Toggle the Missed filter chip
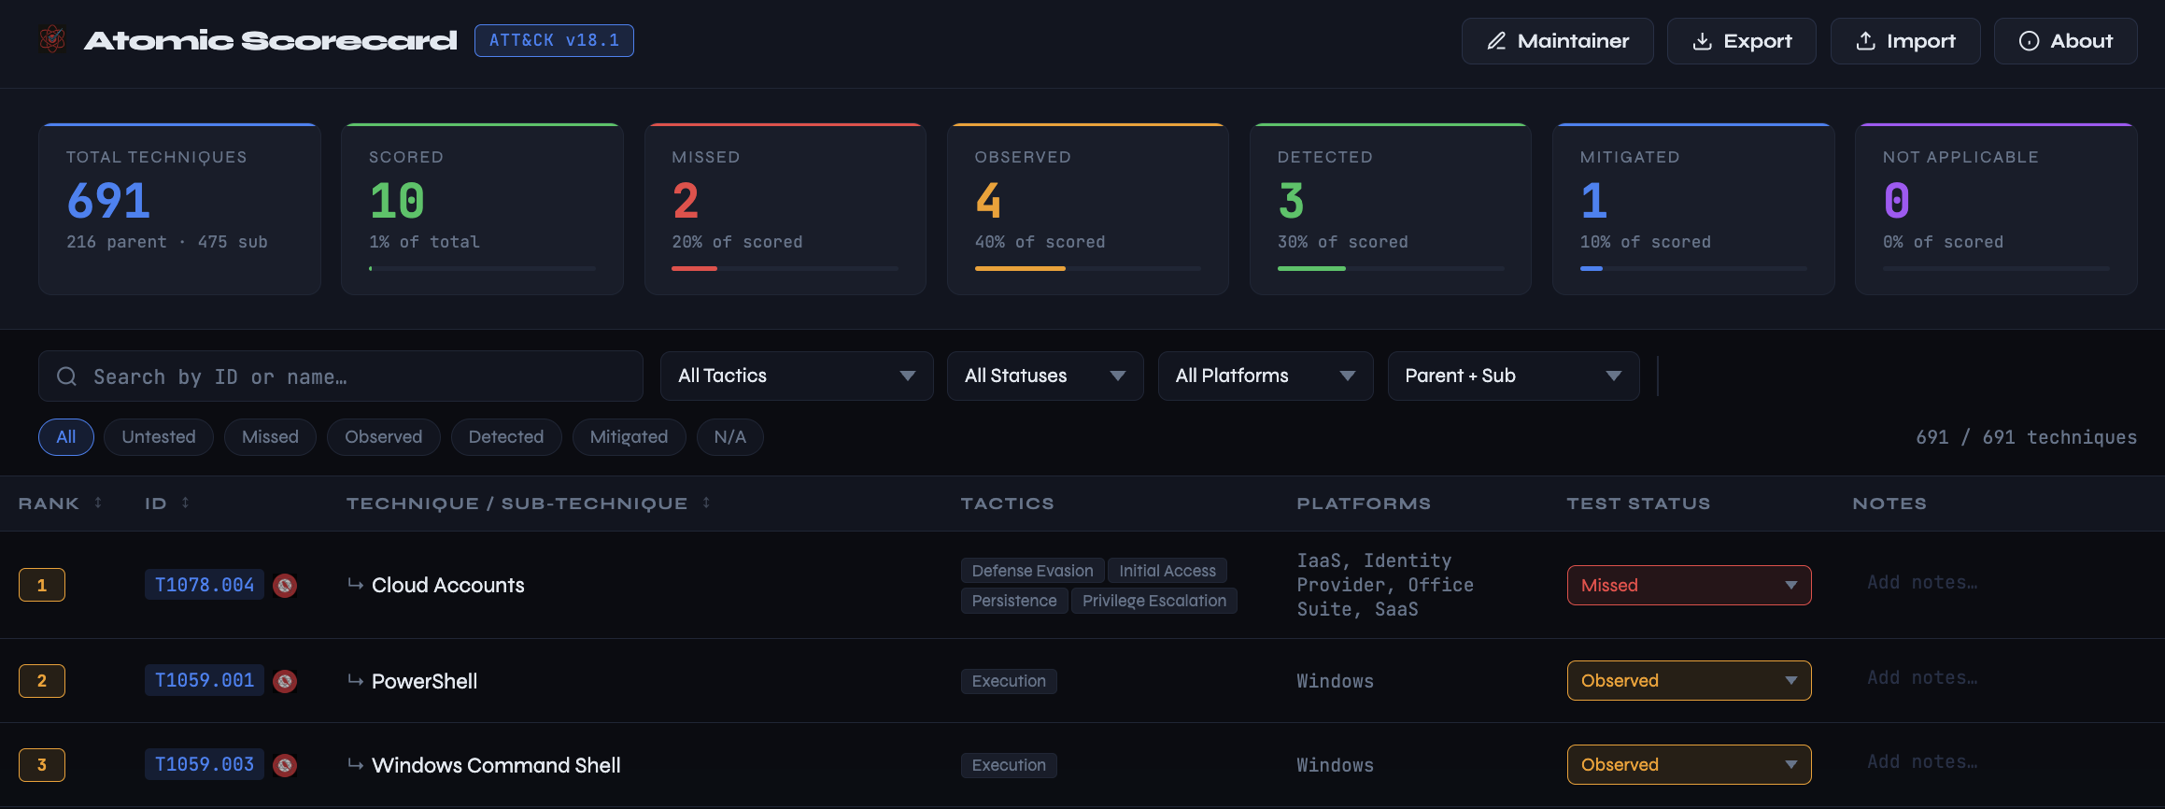The width and height of the screenshot is (2165, 809). (x=270, y=437)
